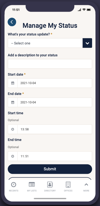Switch to the RECENTS tab label
100x206 pixels.
13,191
